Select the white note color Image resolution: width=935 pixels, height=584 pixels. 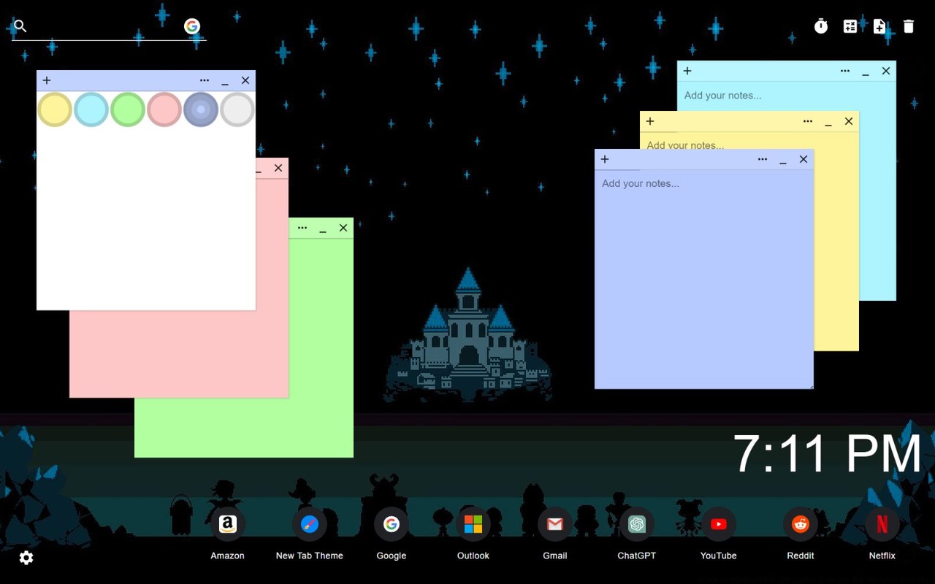coord(237,109)
